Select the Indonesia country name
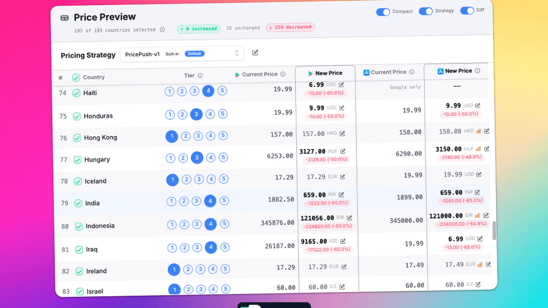Viewport: 548px width, 308px height. (100, 226)
